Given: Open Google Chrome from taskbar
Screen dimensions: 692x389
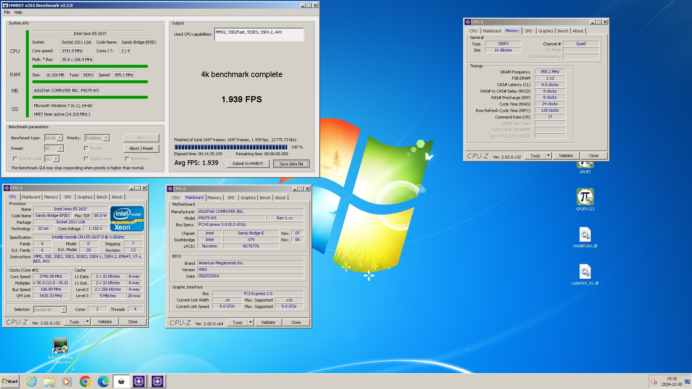Looking at the screenshot, I should pos(85,381).
